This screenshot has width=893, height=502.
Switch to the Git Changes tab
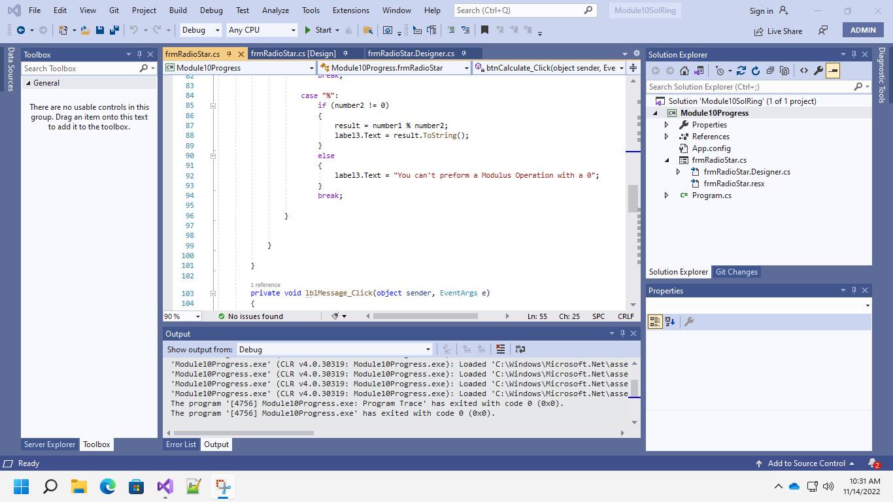tap(736, 272)
